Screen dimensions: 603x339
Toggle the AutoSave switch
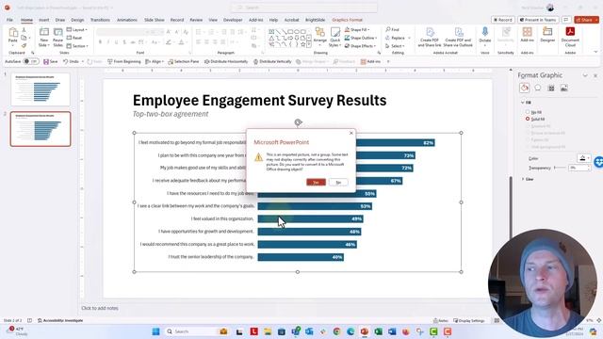click(30, 61)
